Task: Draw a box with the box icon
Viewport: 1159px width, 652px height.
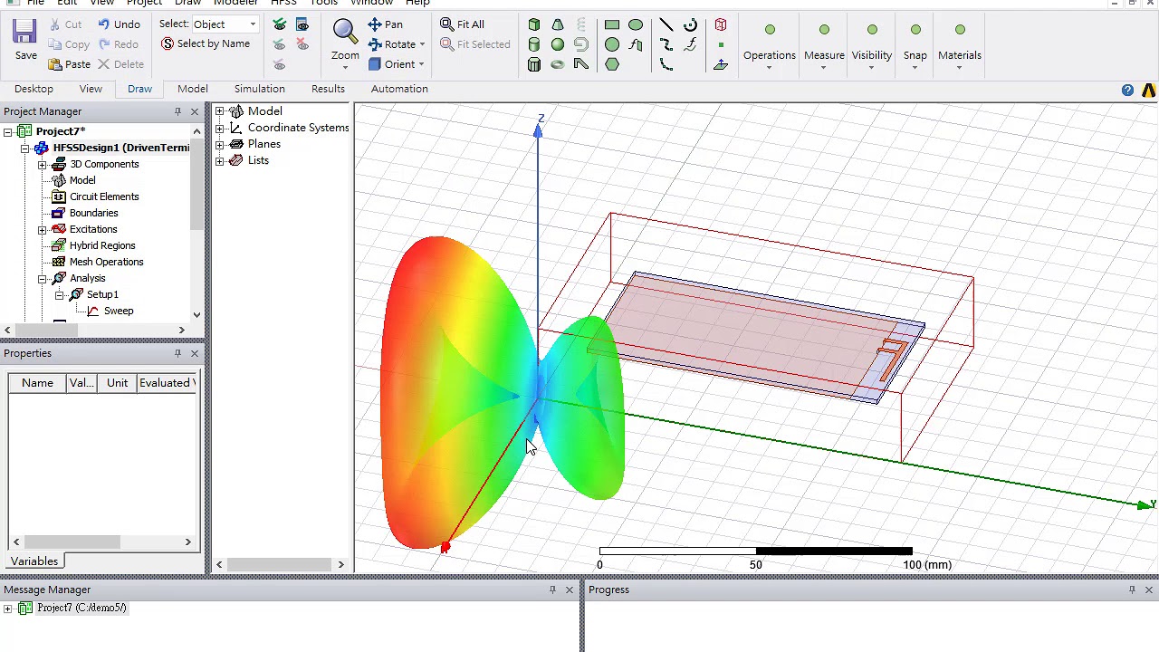Action: point(534,24)
